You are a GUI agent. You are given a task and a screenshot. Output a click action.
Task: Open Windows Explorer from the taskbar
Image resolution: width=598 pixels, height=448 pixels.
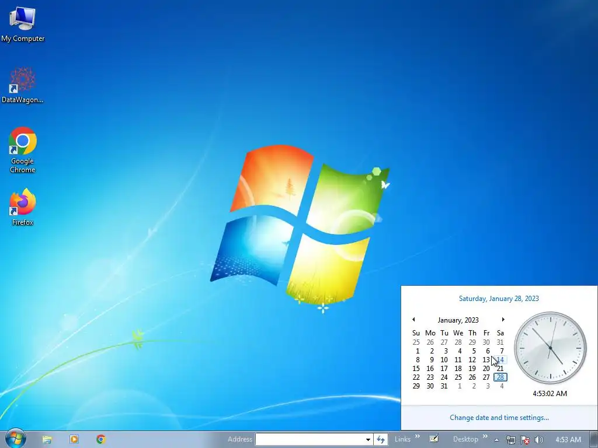tap(47, 439)
